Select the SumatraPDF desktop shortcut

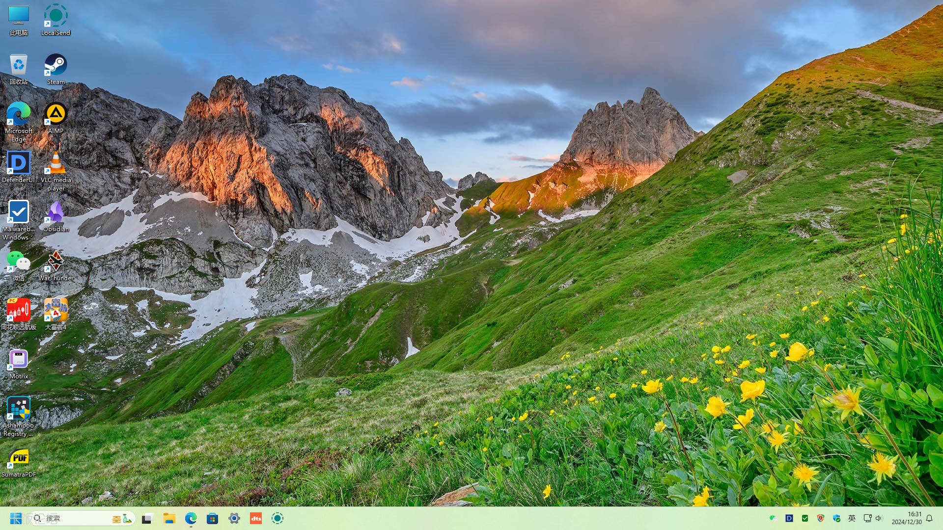pos(19,463)
